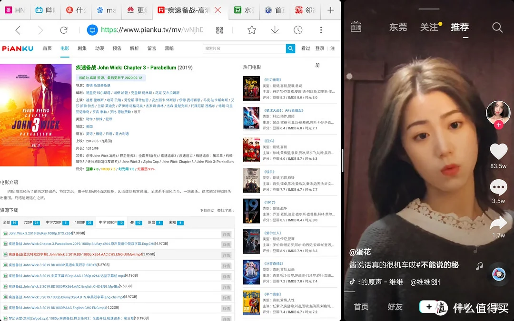Viewport: 514px width, 321px height.
Task: Open 动漫 in the Pianku navigation
Action: point(99,48)
